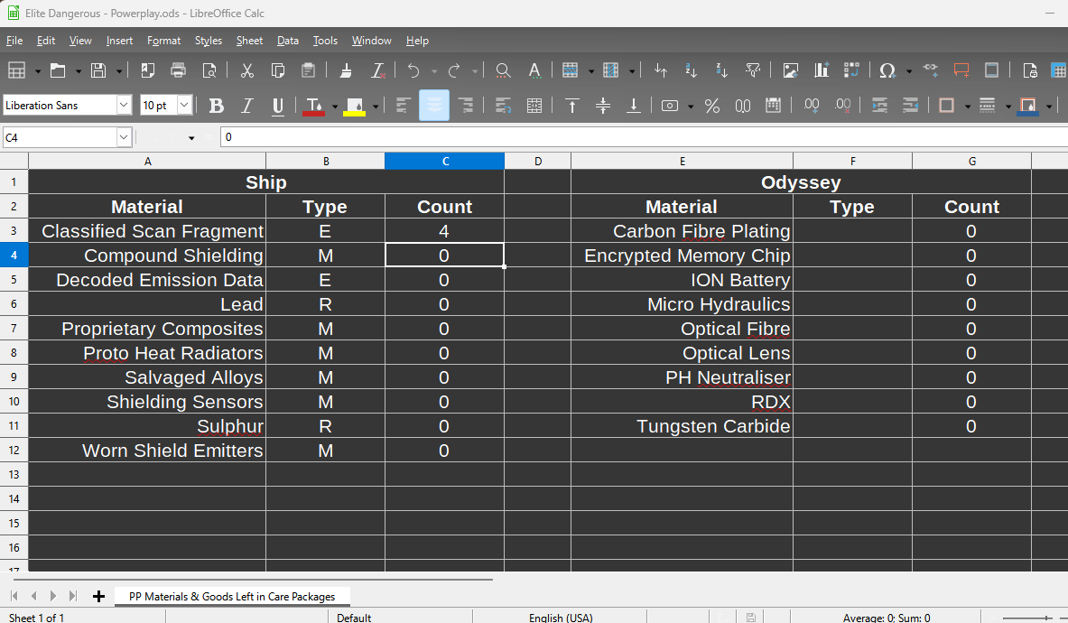Sort the column in descending order
Viewport: 1068px width, 623px height.
(722, 70)
